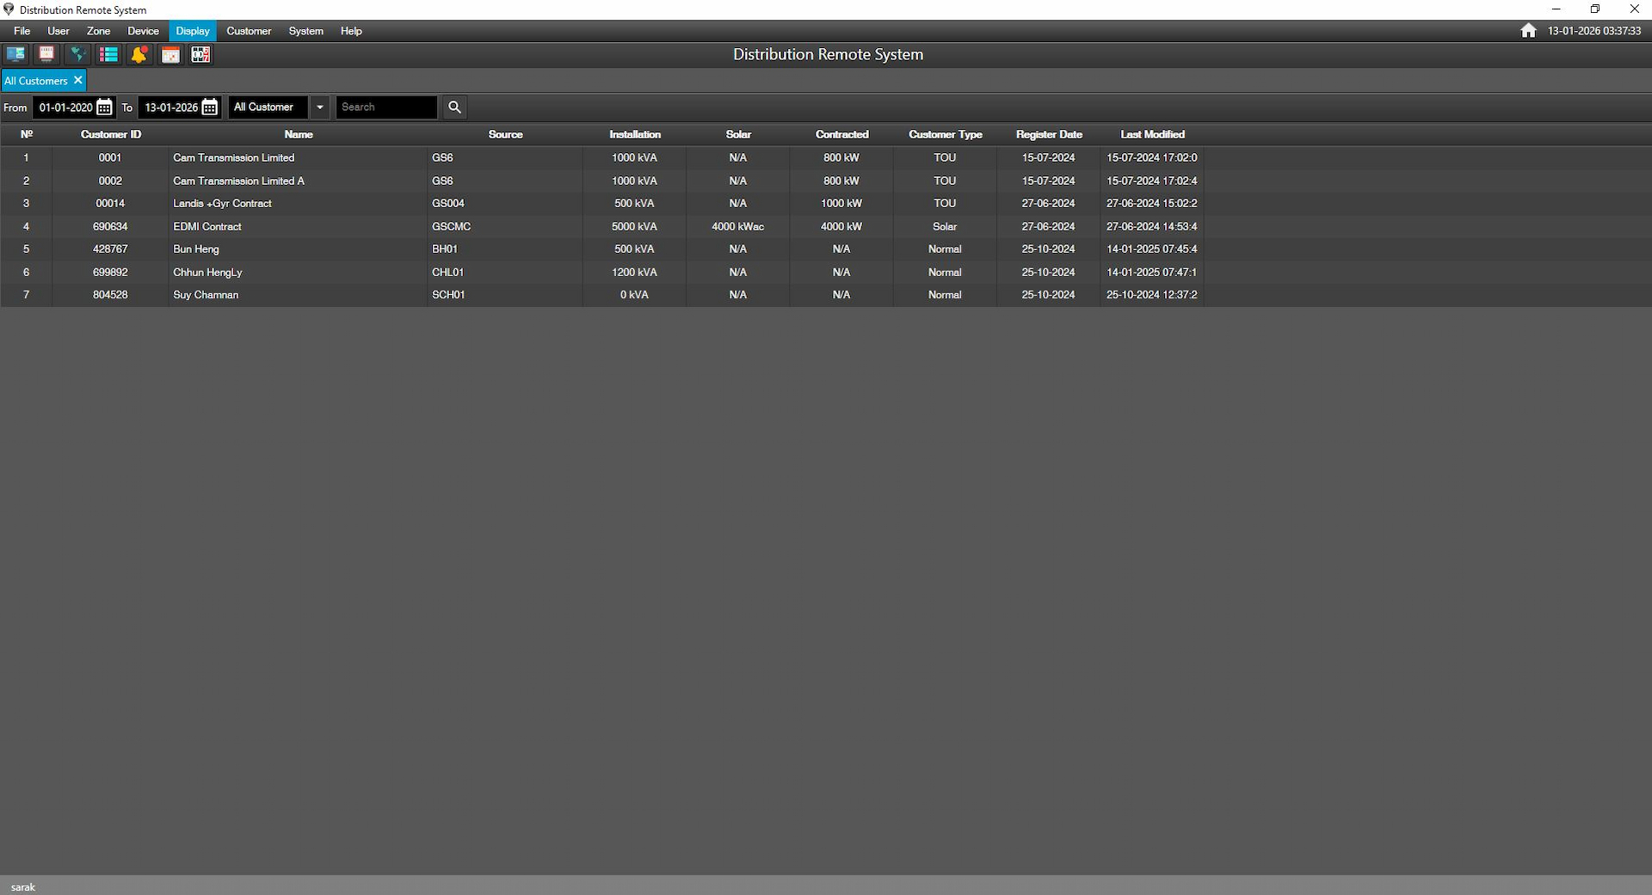Open the list view toolbar icon

pyautogui.click(x=108, y=54)
